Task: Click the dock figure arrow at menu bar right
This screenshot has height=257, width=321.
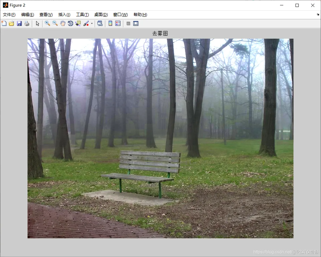Action: (x=318, y=15)
